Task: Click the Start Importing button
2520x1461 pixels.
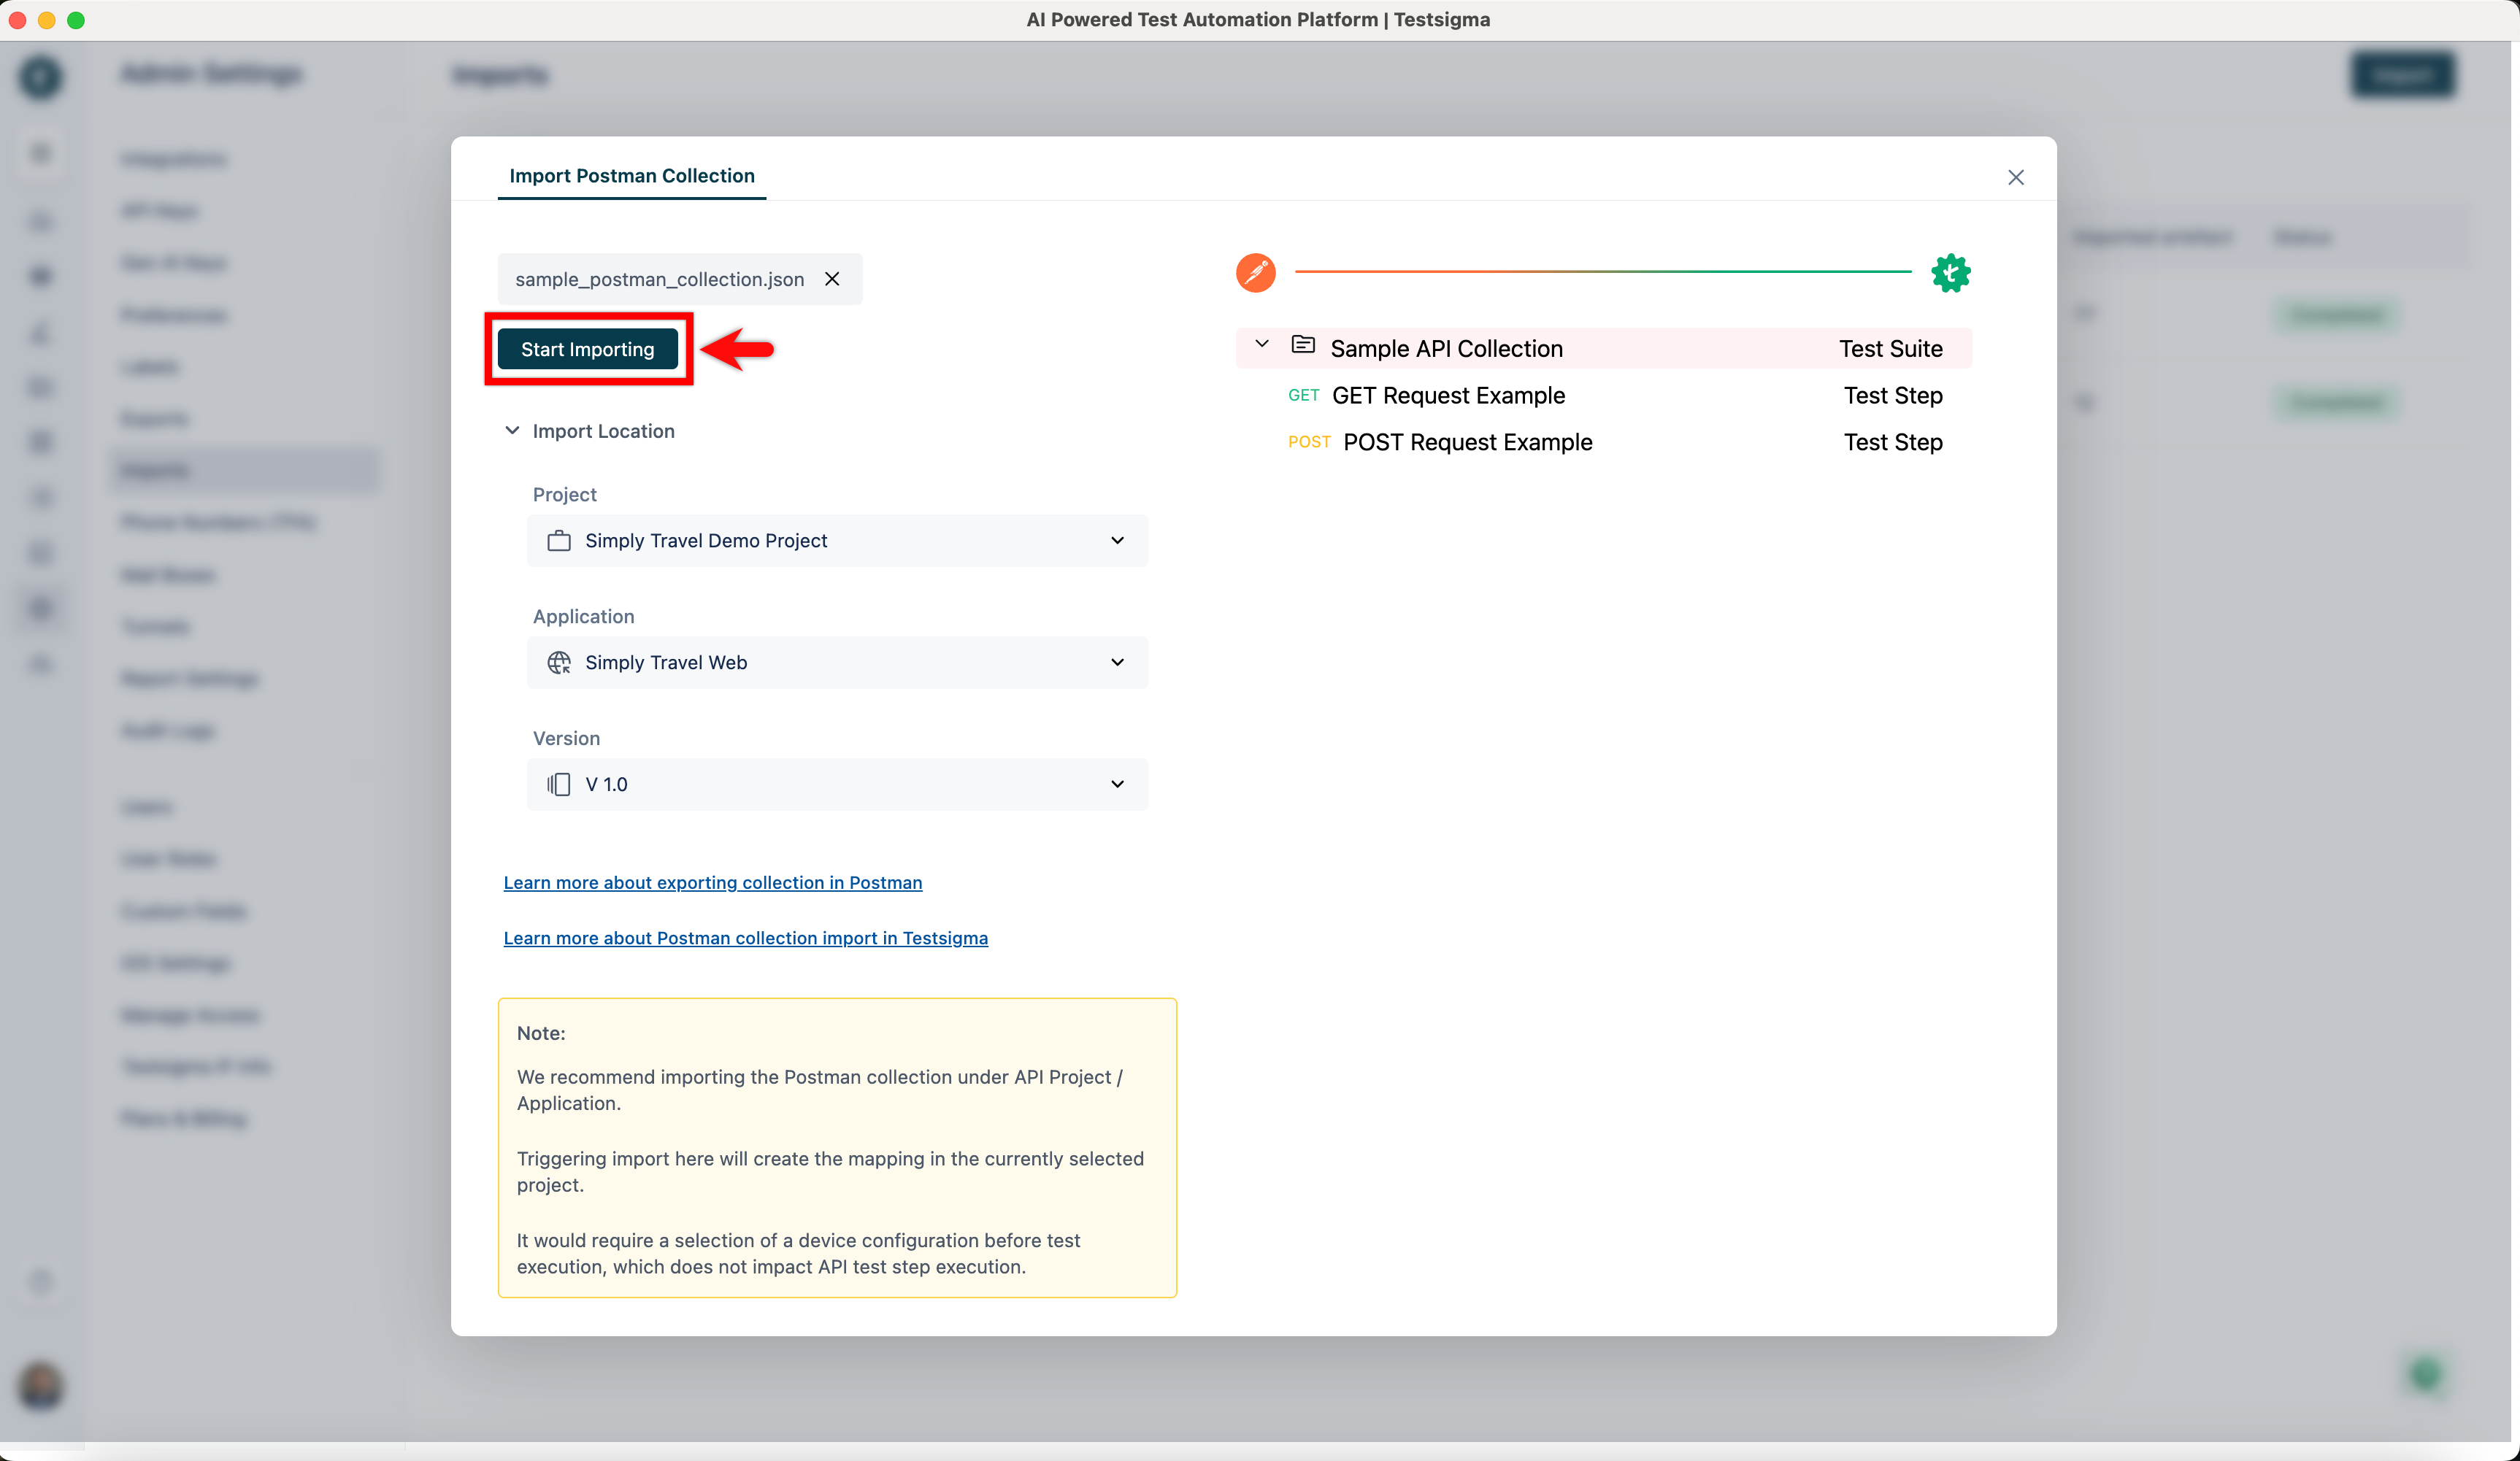Action: (x=587, y=349)
